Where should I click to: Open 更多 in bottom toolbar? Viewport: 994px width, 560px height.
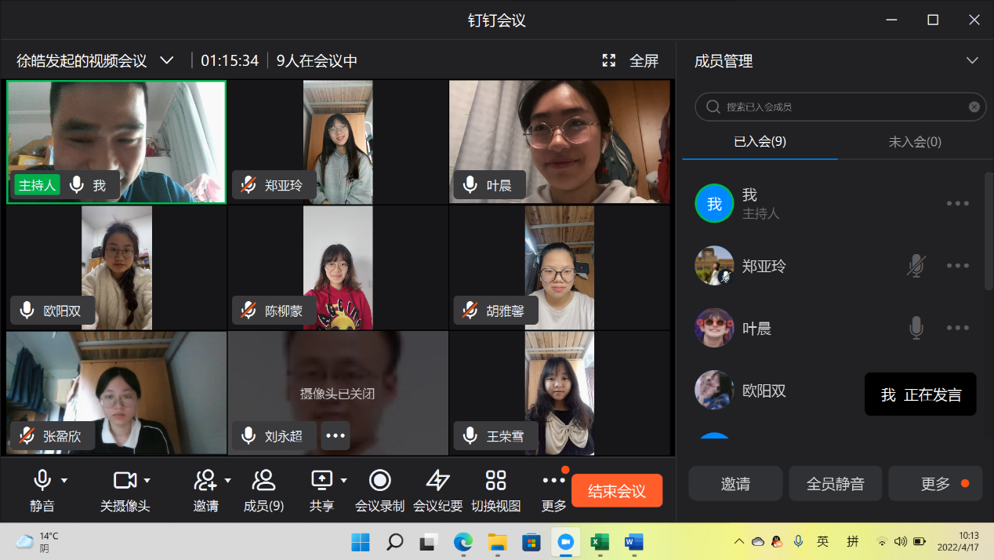tap(553, 481)
